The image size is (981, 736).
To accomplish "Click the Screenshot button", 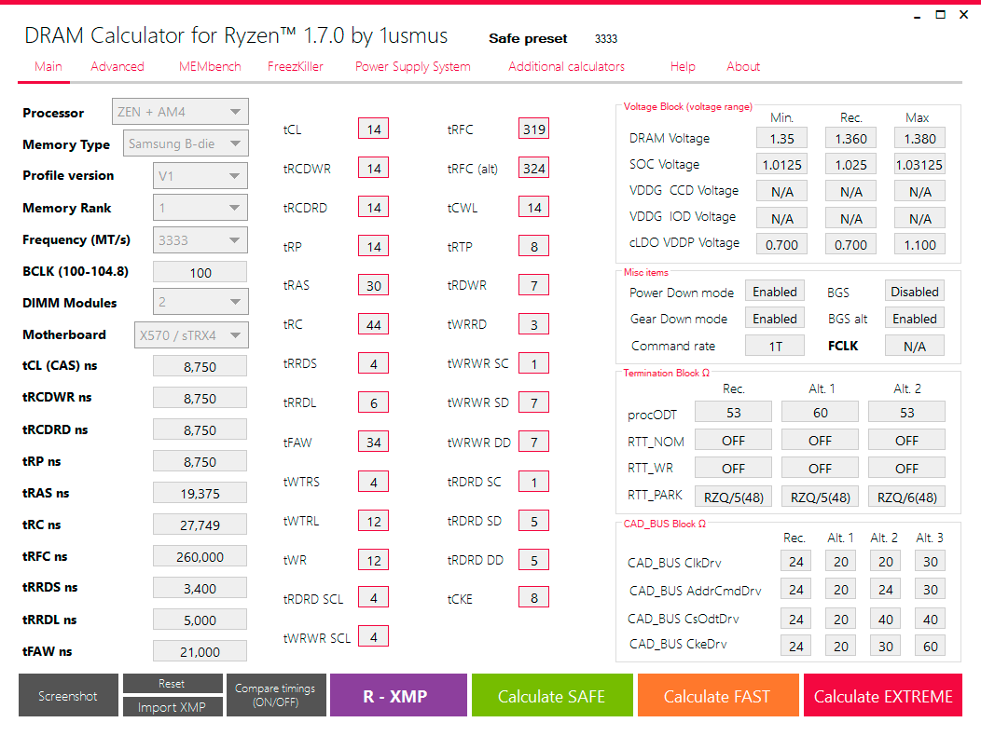I will [x=68, y=695].
